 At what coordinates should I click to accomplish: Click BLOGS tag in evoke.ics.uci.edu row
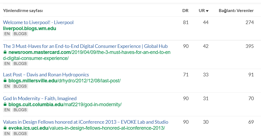(20, 134)
